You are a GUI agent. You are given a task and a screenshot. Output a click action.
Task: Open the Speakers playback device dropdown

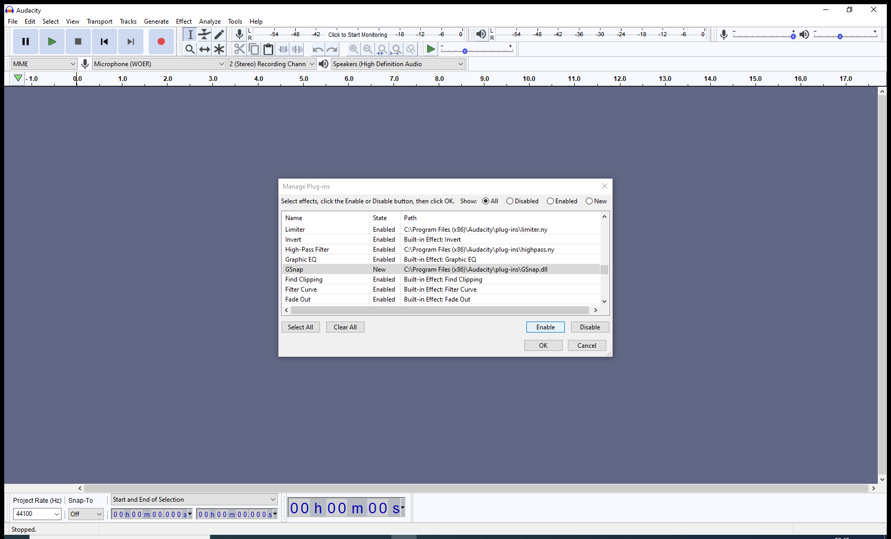[x=398, y=64]
